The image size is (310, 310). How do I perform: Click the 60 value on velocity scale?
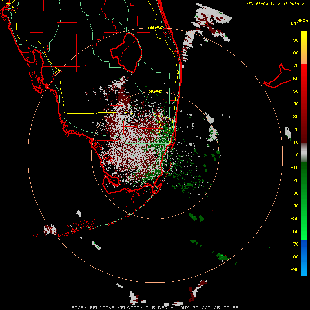click(296, 78)
